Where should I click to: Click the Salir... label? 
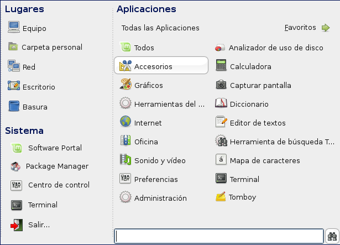pos(39,225)
